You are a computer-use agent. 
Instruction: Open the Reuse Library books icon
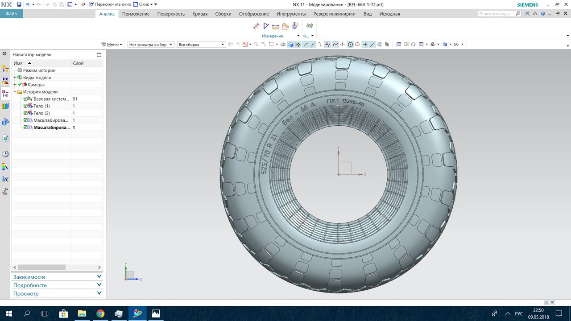click(x=5, y=106)
